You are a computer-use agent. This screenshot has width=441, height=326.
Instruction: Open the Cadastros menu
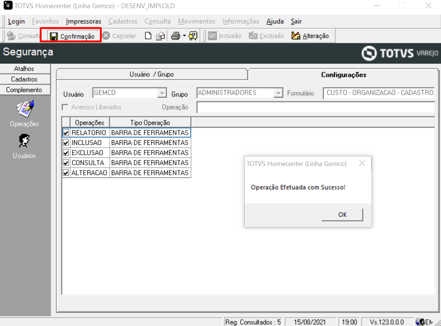[123, 22]
